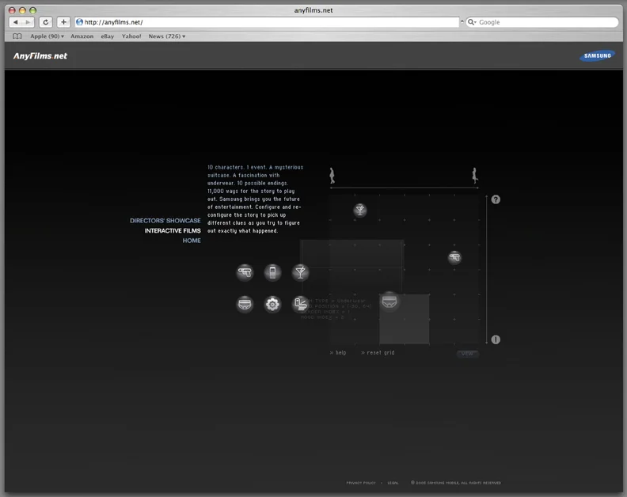Click the AnyFilms.net logo
This screenshot has height=497, width=627.
pos(40,56)
